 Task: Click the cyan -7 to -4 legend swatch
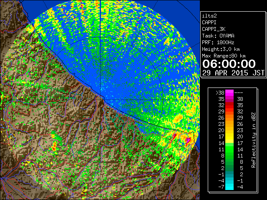point(229,187)
